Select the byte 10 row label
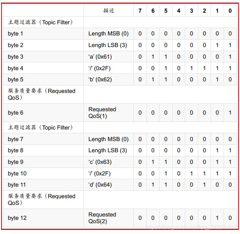Viewport: 240px width, 234px height. [17, 174]
